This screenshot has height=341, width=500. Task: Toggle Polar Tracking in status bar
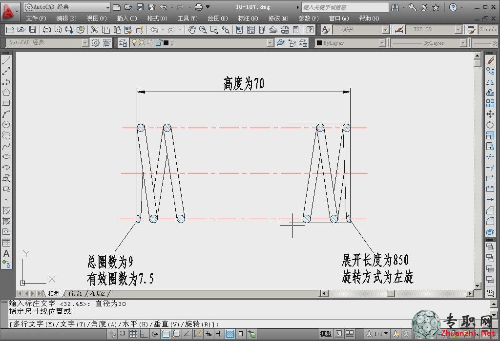[x=155, y=334]
